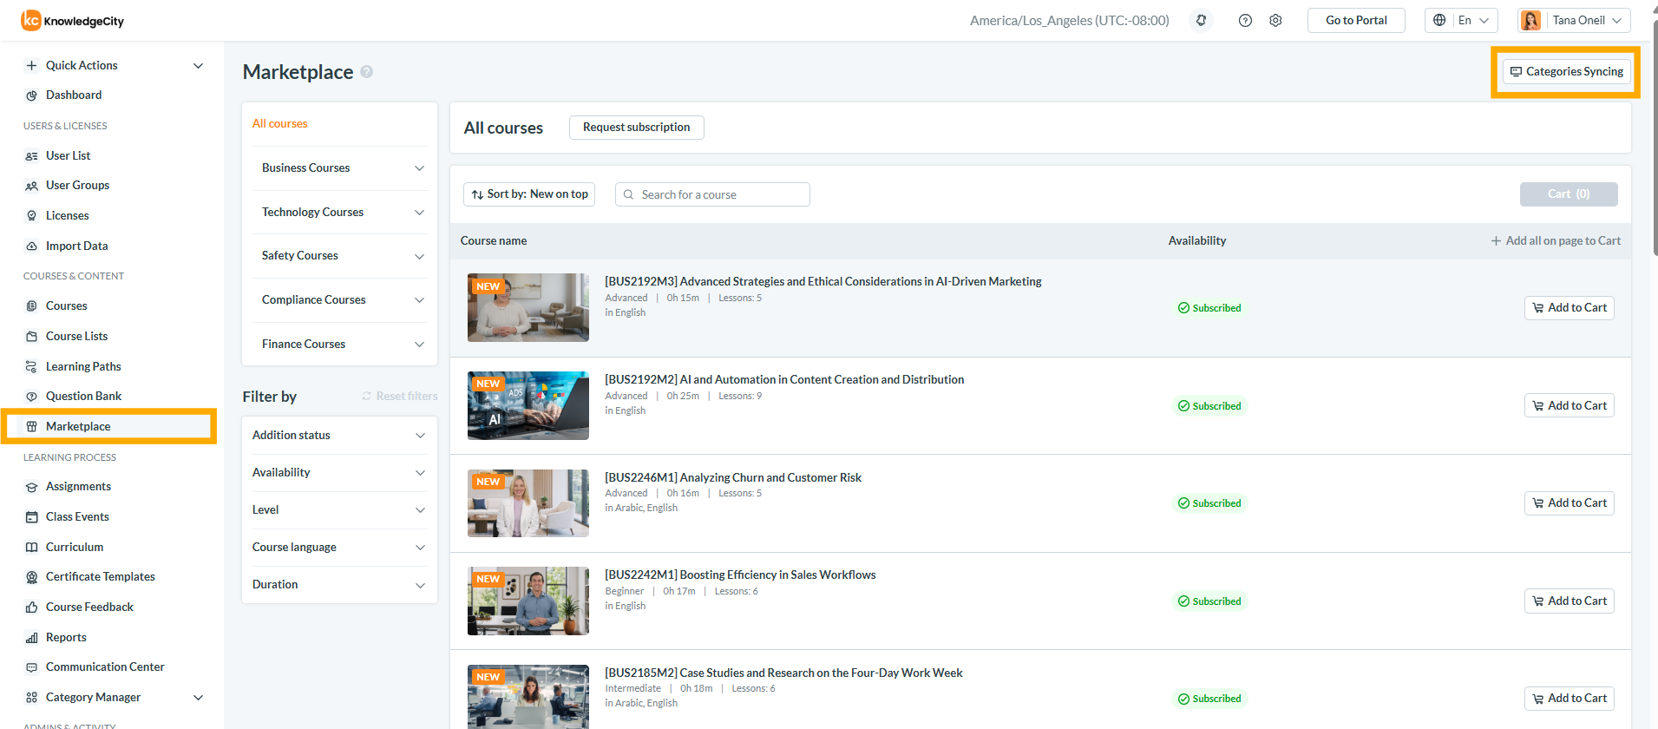Change Sort by: New on top

[529, 194]
